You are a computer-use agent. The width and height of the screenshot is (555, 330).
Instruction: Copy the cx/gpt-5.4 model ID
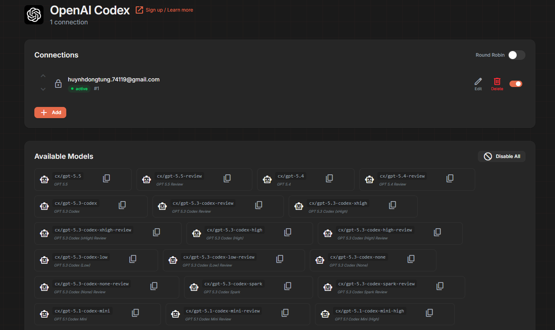coord(329,178)
